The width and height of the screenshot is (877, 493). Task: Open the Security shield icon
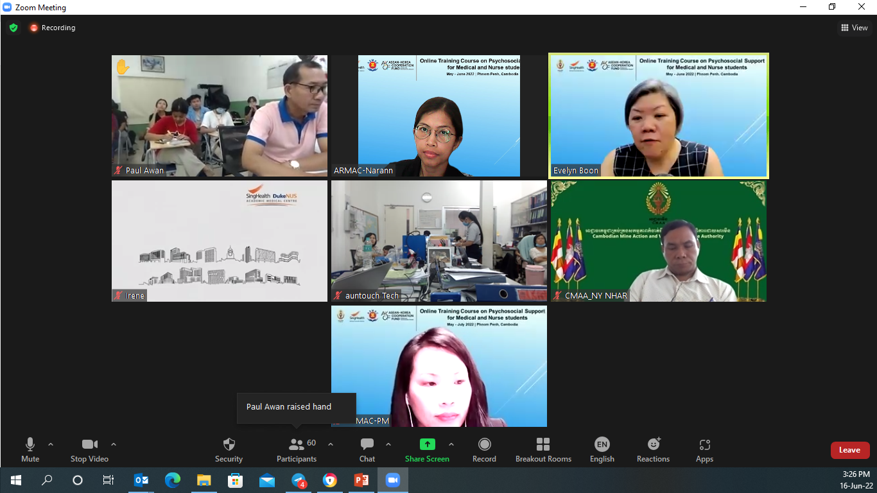pyautogui.click(x=229, y=449)
